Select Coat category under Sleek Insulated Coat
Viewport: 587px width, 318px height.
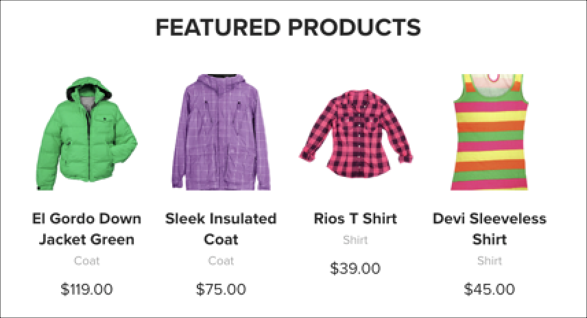(x=221, y=260)
